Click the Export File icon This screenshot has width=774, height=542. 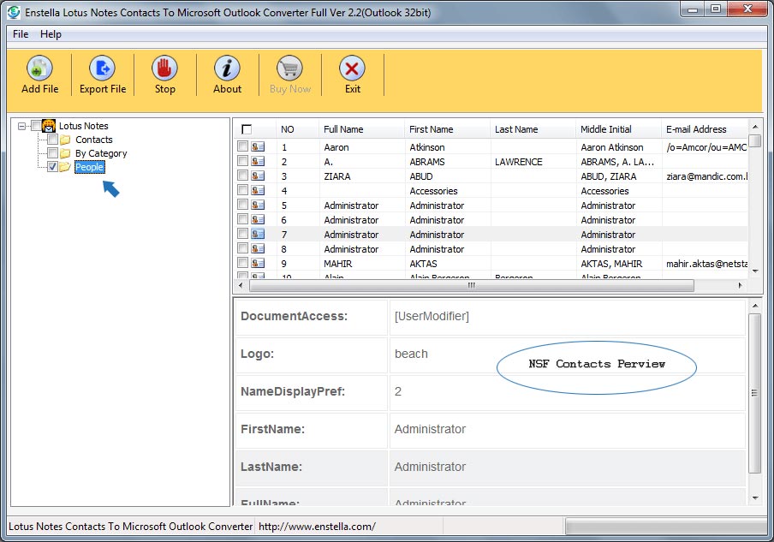pyautogui.click(x=103, y=68)
